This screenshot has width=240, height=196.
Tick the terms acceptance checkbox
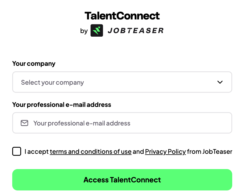pyautogui.click(x=17, y=152)
